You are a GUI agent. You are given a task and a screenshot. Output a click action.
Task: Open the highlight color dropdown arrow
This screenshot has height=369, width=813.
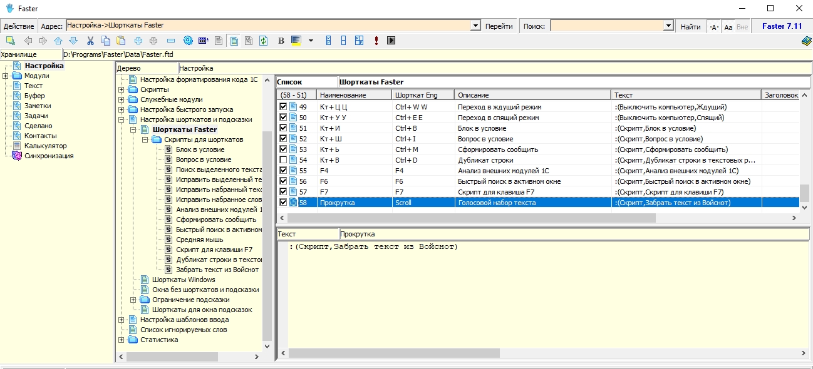311,41
